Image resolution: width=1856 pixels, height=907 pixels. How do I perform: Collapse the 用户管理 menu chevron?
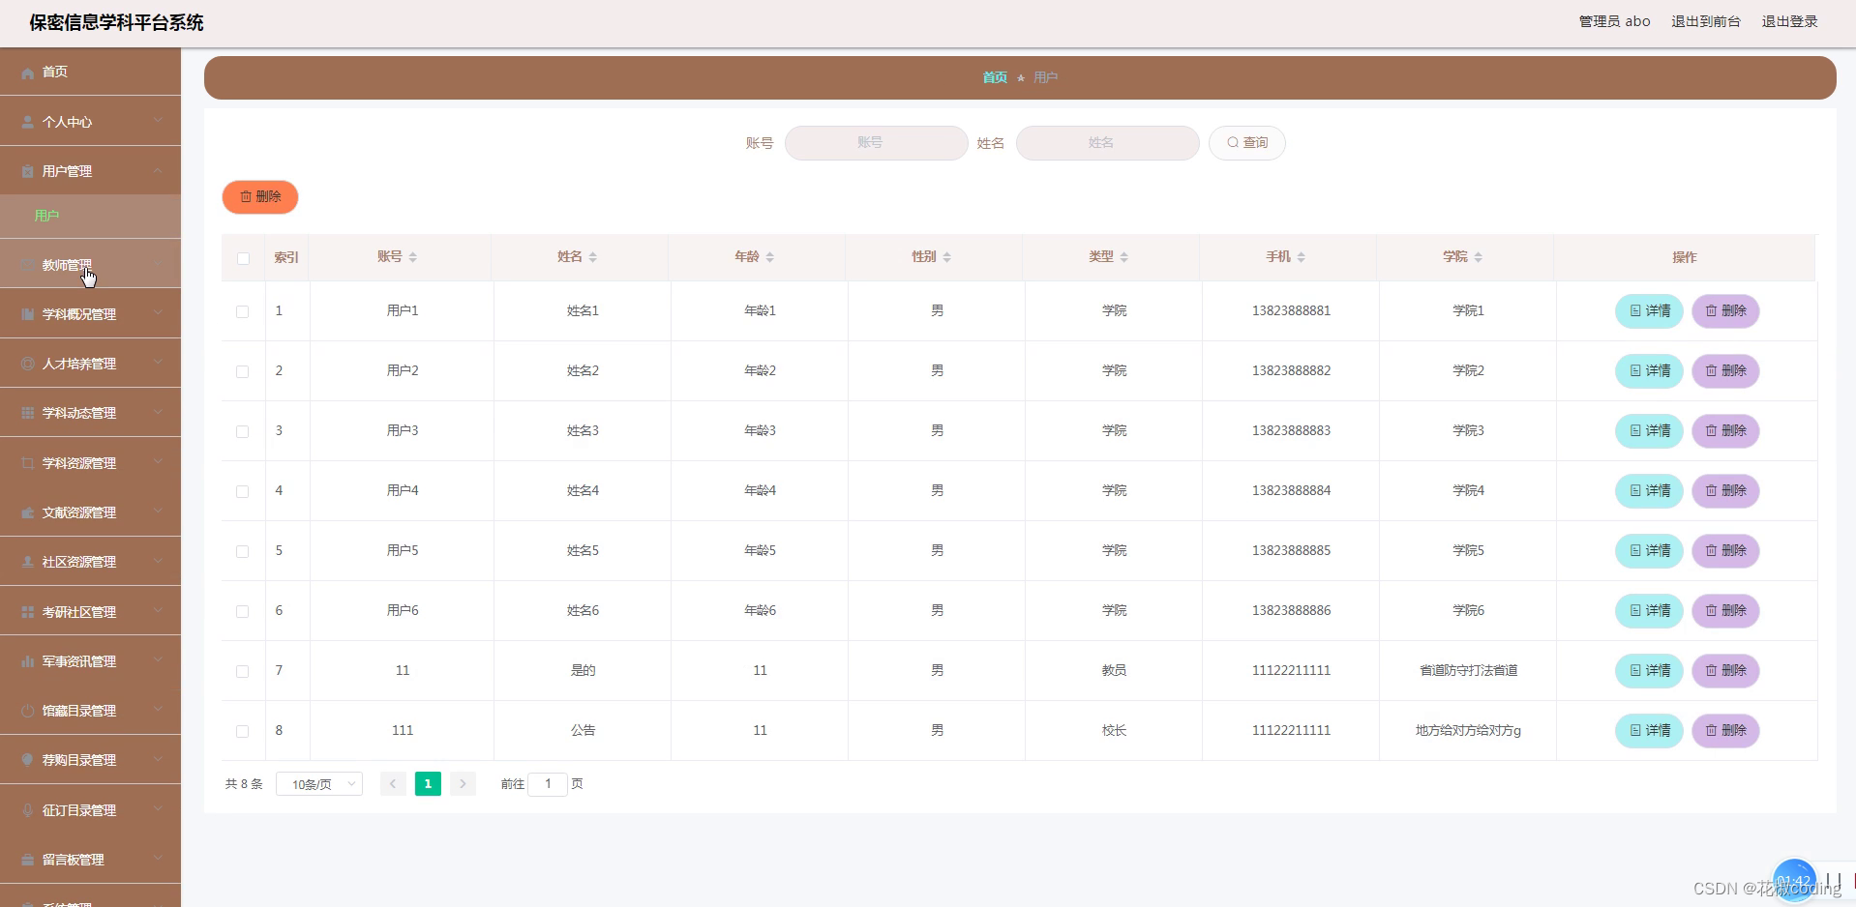158,170
